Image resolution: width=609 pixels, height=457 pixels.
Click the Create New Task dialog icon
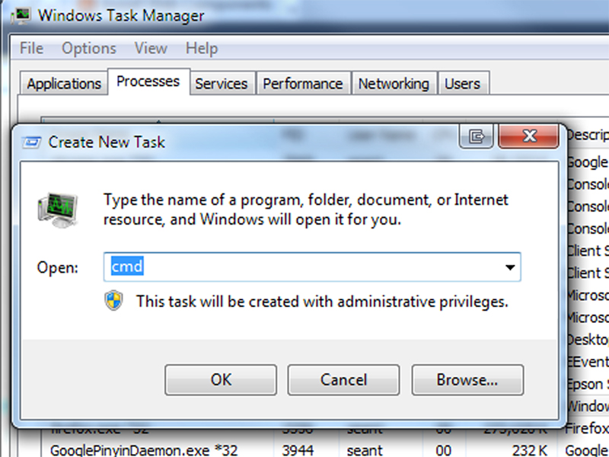tap(31, 142)
